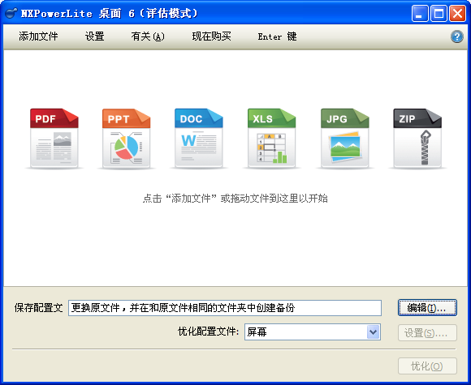Click the NXPowerLite app icon in title bar
Image resolution: width=471 pixels, height=385 pixels.
coord(11,13)
